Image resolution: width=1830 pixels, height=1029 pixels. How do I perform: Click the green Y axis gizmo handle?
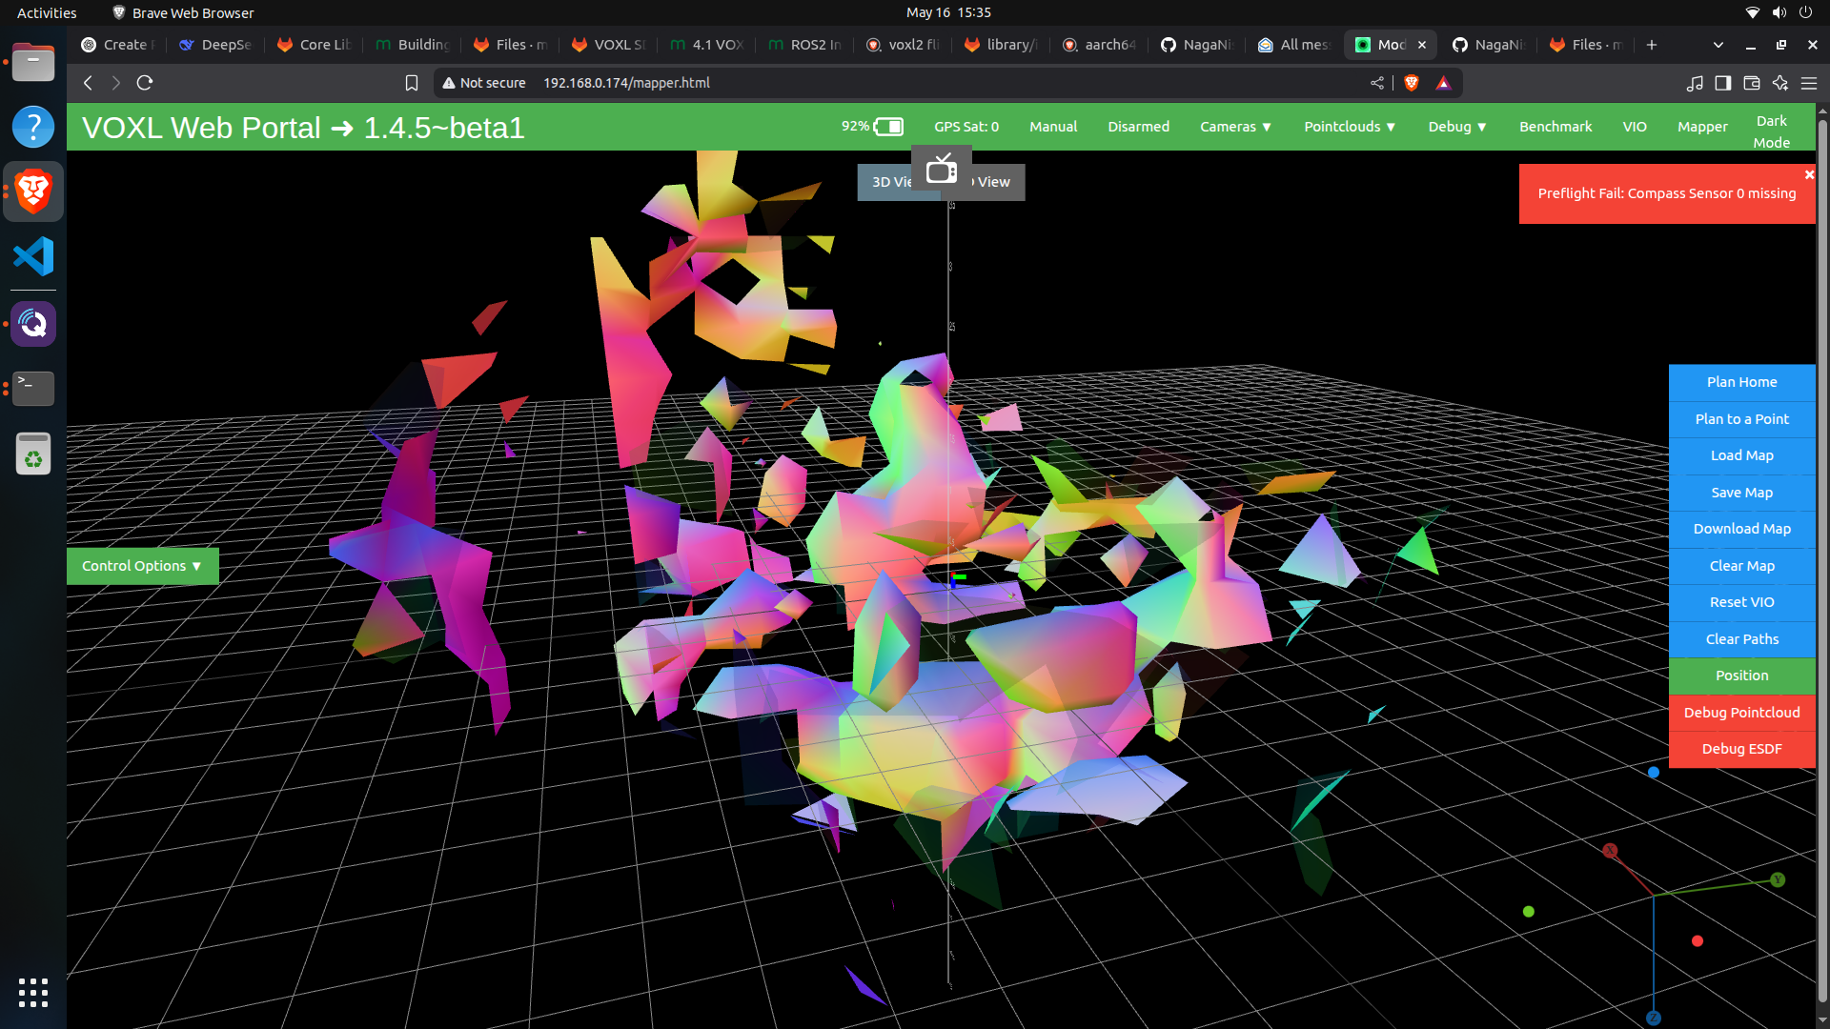coord(1778,879)
